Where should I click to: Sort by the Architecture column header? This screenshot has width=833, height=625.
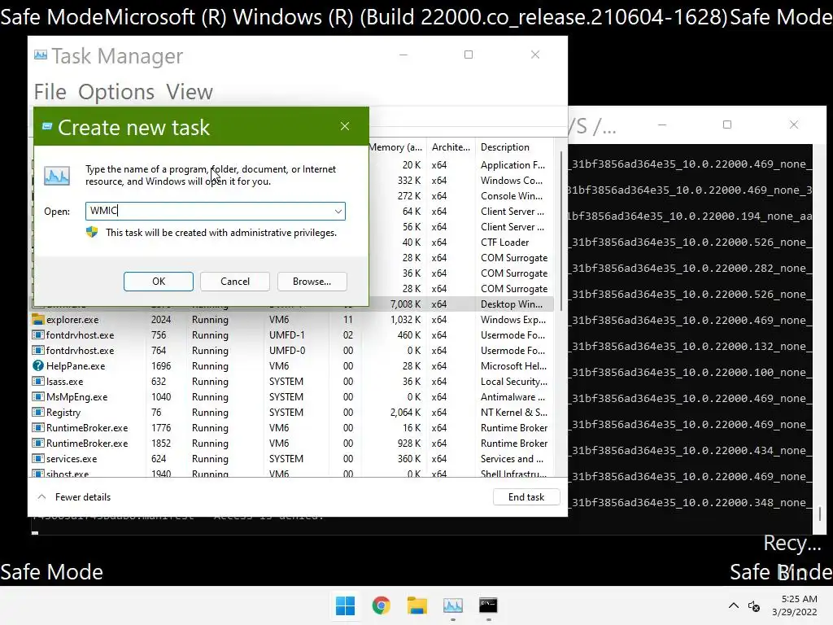click(x=451, y=147)
